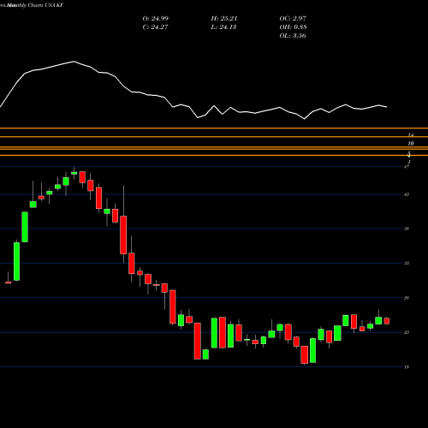Click the indicator scale label 14
Image resolution: width=428 pixels, height=428 pixels.
tap(411, 135)
